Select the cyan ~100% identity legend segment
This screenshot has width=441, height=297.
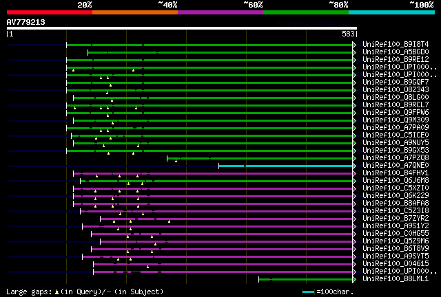click(x=391, y=12)
